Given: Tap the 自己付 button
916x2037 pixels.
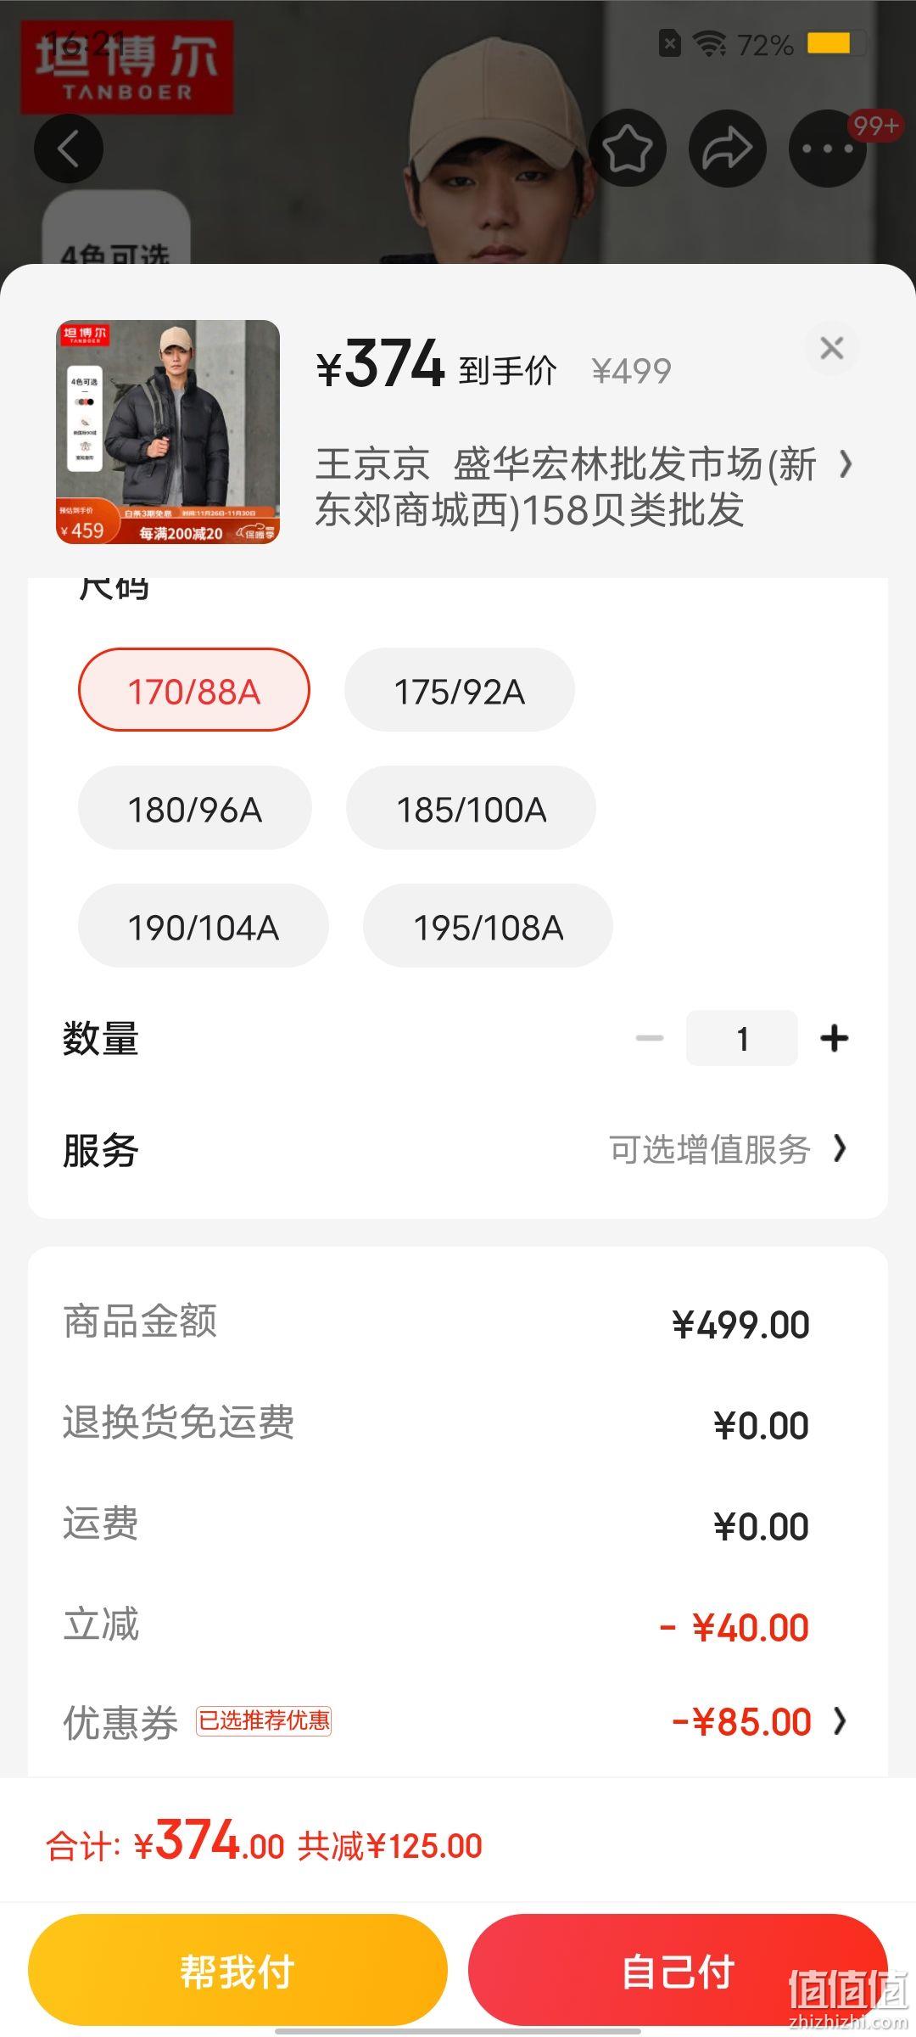Looking at the screenshot, I should click(x=678, y=1970).
